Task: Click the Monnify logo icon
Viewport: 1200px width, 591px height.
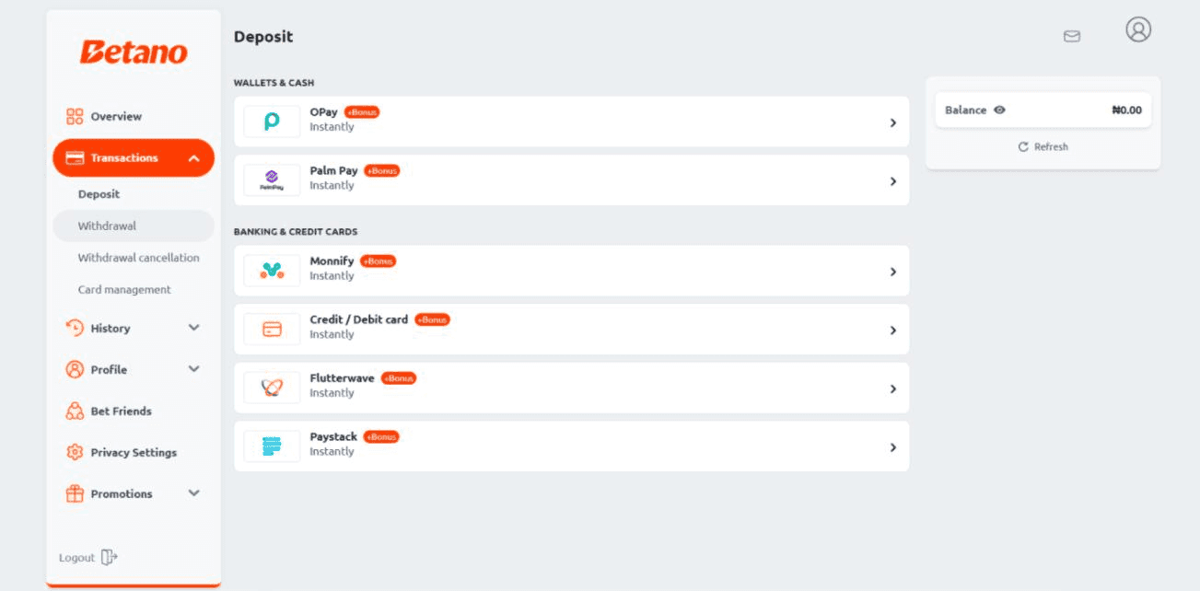Action: tap(272, 271)
